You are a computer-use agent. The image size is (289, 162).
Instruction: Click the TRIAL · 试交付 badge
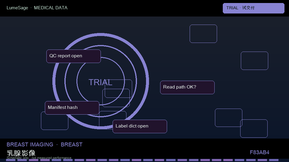pos(253,8)
